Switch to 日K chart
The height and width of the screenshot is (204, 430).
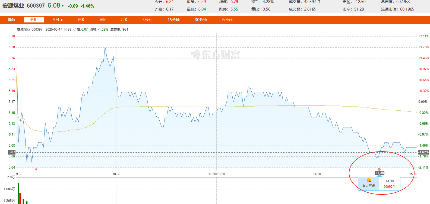click(x=81, y=20)
